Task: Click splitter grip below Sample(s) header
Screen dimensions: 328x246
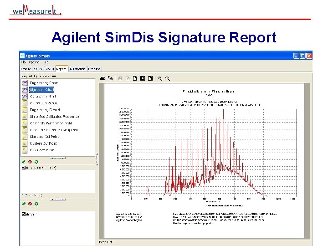Action: click(x=58, y=200)
